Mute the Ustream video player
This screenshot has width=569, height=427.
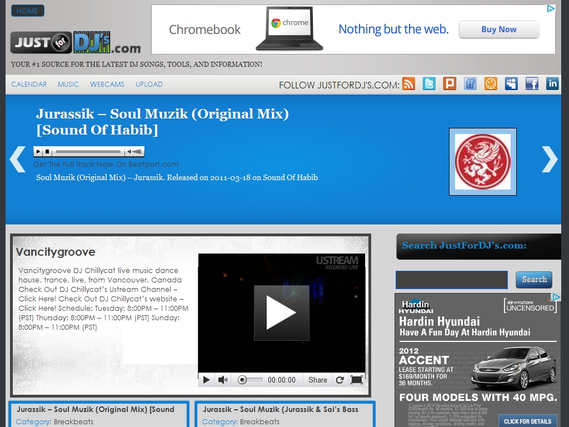(x=223, y=380)
